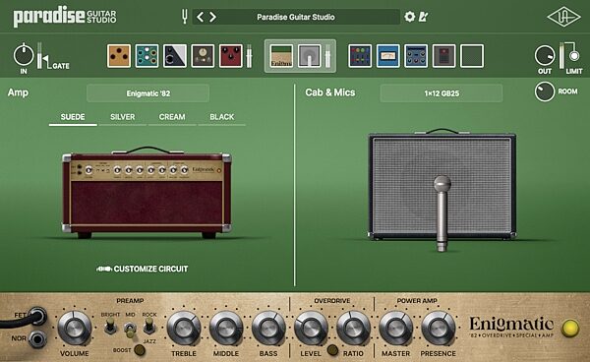590x362 pixels.
Task: Select the cabinet mic thumbnail slot
Action: tap(310, 56)
